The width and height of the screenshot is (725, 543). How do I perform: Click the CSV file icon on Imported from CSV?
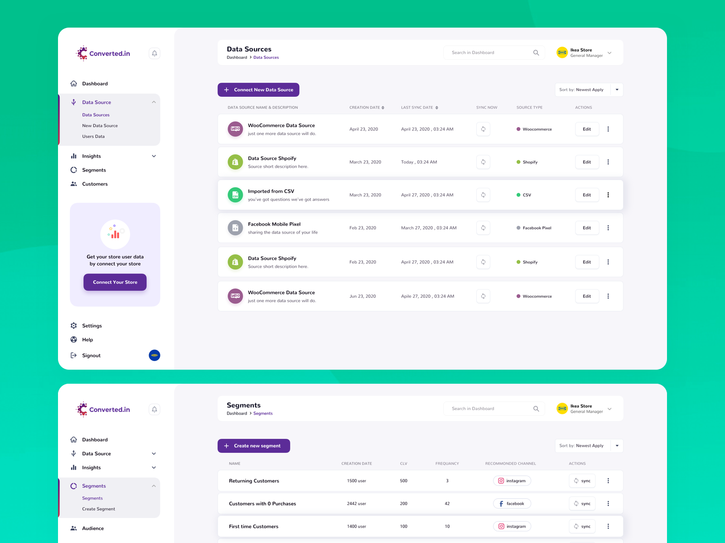point(235,195)
